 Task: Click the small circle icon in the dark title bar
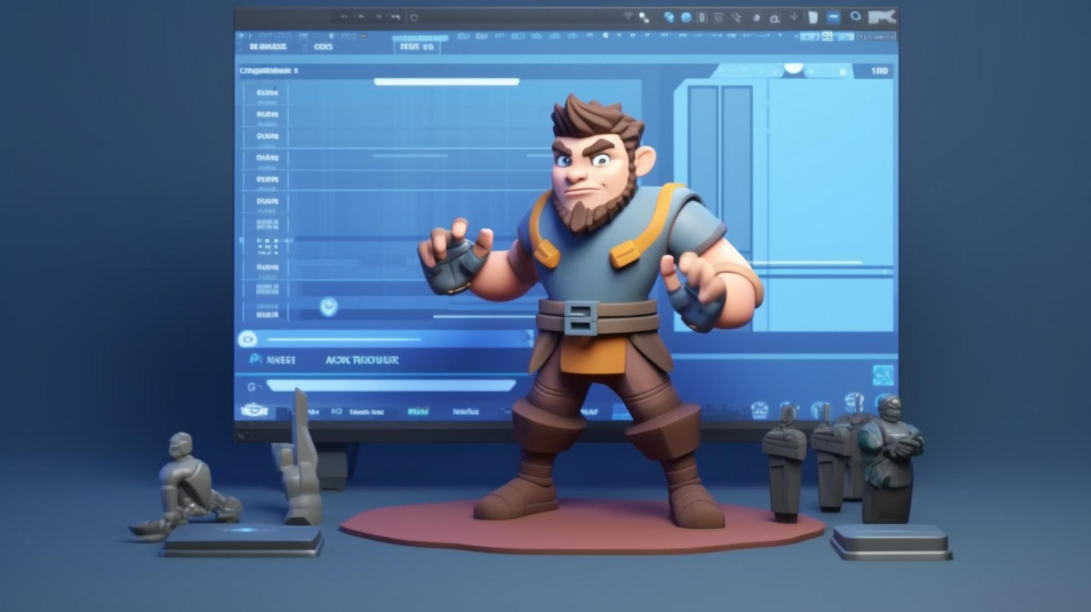[x=414, y=17]
